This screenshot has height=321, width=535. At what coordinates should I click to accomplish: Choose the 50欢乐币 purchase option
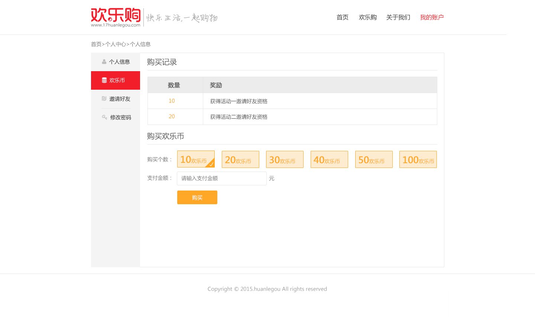[374, 159]
